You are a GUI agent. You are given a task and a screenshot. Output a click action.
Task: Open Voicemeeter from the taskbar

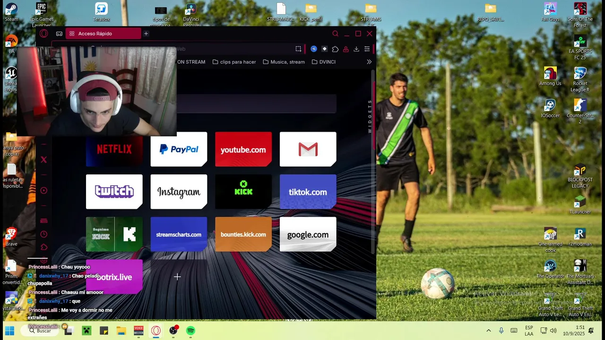138,331
